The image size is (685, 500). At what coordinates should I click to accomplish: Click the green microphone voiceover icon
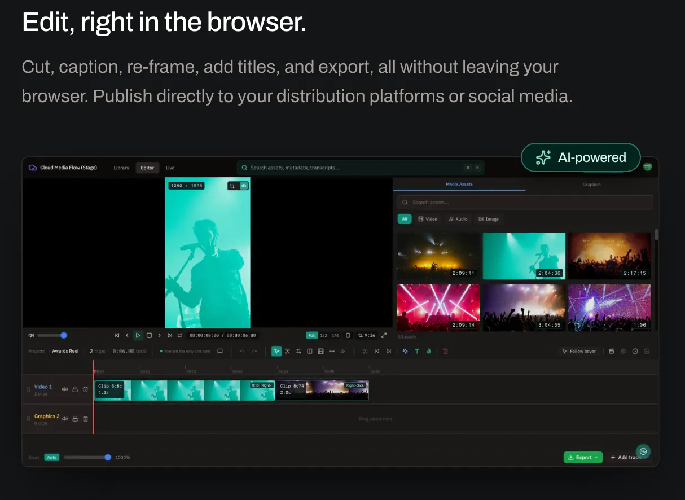(429, 351)
